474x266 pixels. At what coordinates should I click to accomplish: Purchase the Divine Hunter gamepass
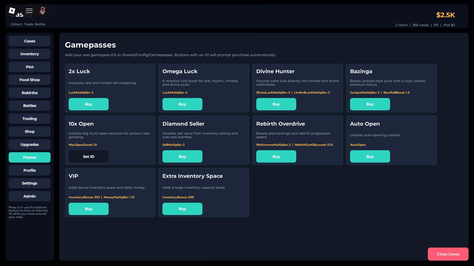coord(276,104)
